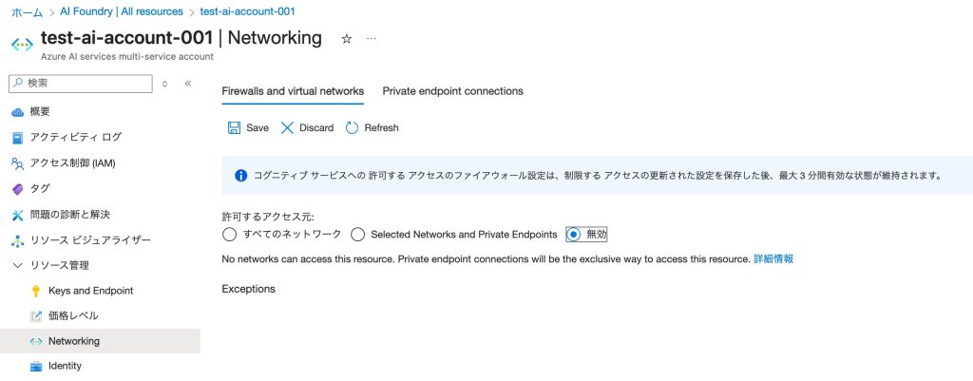This screenshot has width=973, height=381.
Task: Click the Save disk icon
Action: pyautogui.click(x=234, y=127)
